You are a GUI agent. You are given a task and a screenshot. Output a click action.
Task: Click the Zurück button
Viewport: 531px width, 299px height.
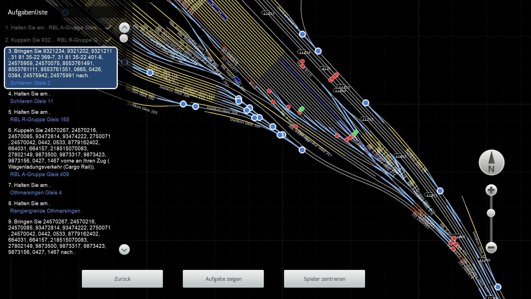[x=122, y=279]
